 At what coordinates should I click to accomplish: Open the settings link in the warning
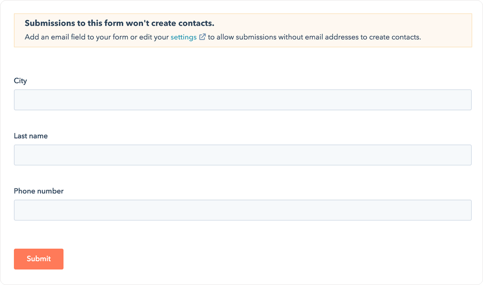tap(184, 37)
